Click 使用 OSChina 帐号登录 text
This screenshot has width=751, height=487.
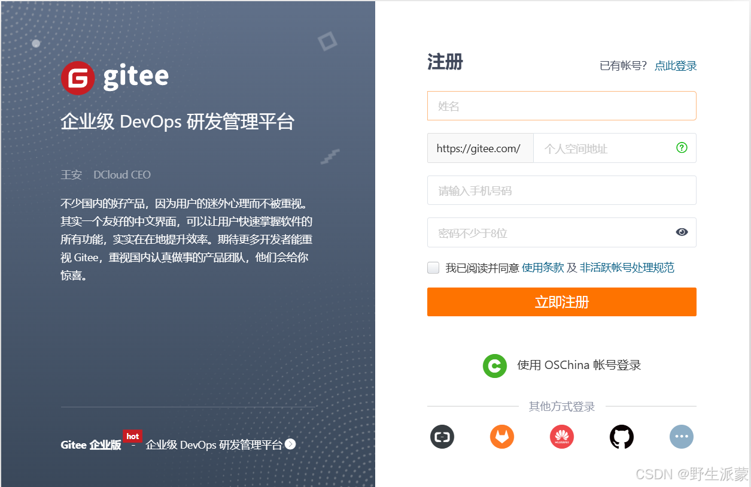pos(579,365)
